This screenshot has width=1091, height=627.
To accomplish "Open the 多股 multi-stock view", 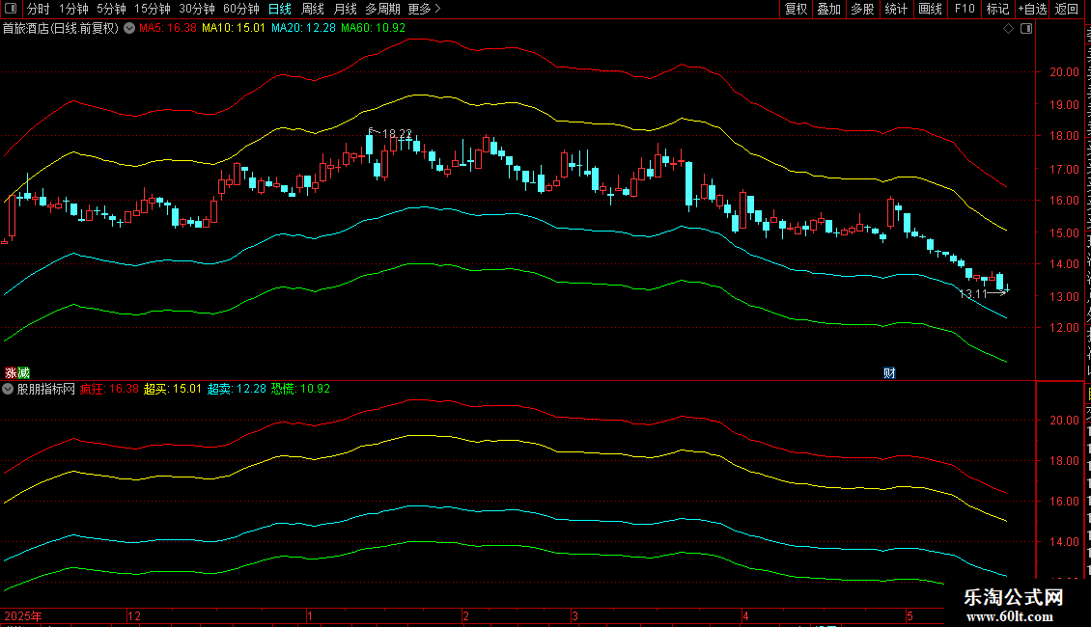I will click(x=862, y=9).
